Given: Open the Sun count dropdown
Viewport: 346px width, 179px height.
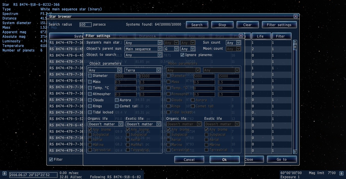Looking at the screenshot, I should pyautogui.click(x=234, y=43).
